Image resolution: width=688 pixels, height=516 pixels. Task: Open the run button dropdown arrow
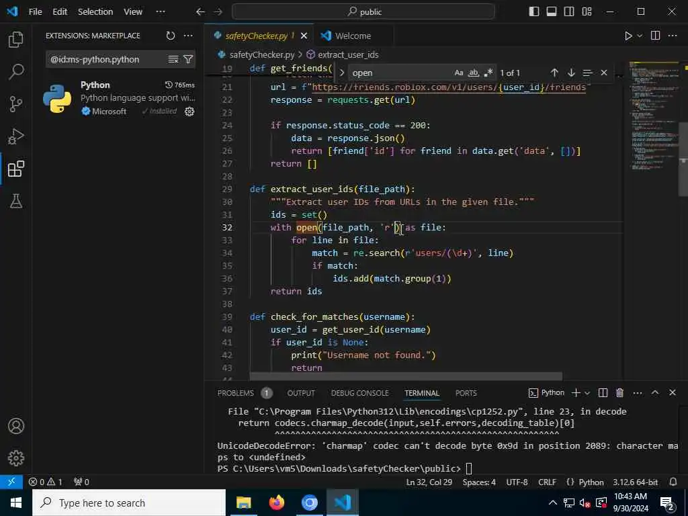(640, 36)
